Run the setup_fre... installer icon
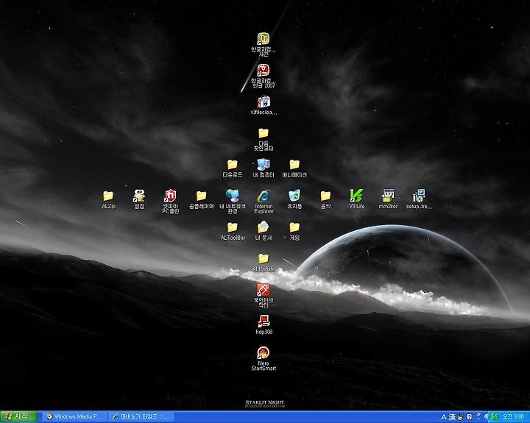 419,199
